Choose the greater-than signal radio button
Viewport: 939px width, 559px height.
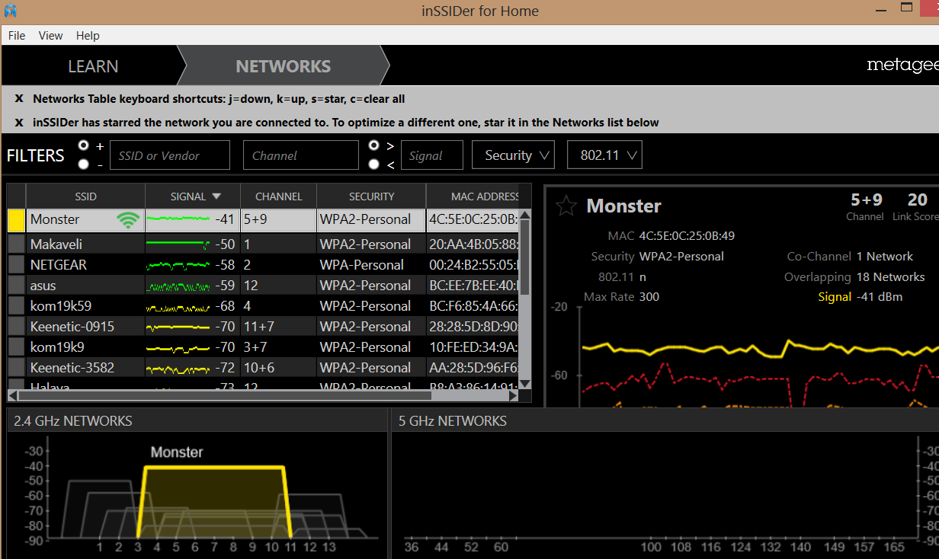373,145
